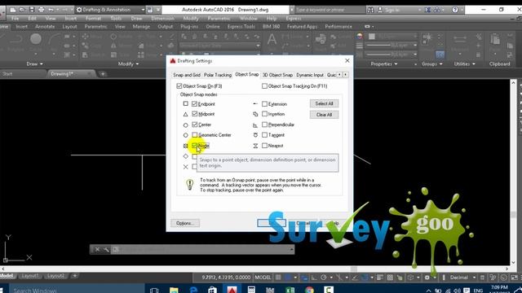The width and height of the screenshot is (522, 293).
Task: Open Chrome from the Windows taskbar
Action: [x=310, y=290]
